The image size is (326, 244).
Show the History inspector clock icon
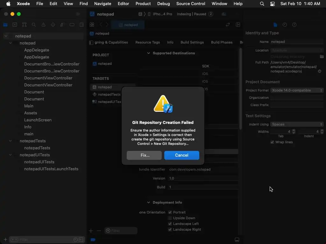[x=285, y=25]
